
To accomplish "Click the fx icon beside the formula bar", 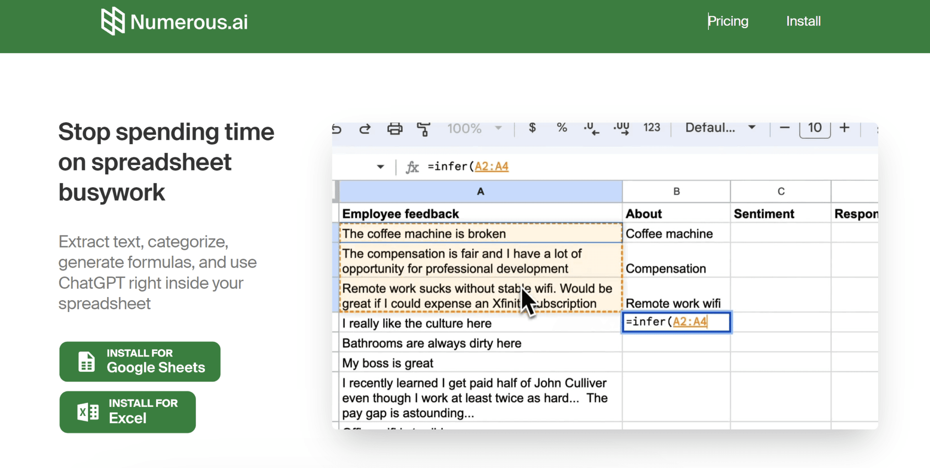I will pos(411,166).
